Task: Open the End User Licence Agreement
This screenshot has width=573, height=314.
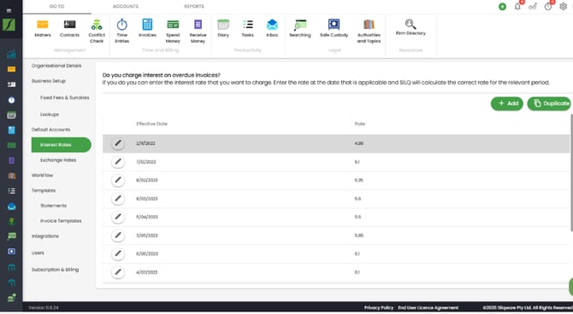Action: (x=428, y=308)
